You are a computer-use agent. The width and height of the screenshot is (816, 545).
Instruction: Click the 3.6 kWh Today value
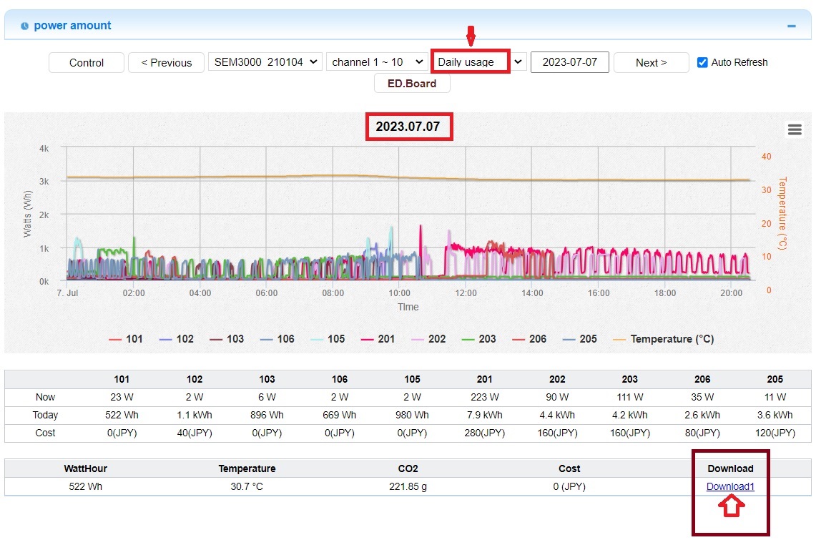(x=775, y=415)
